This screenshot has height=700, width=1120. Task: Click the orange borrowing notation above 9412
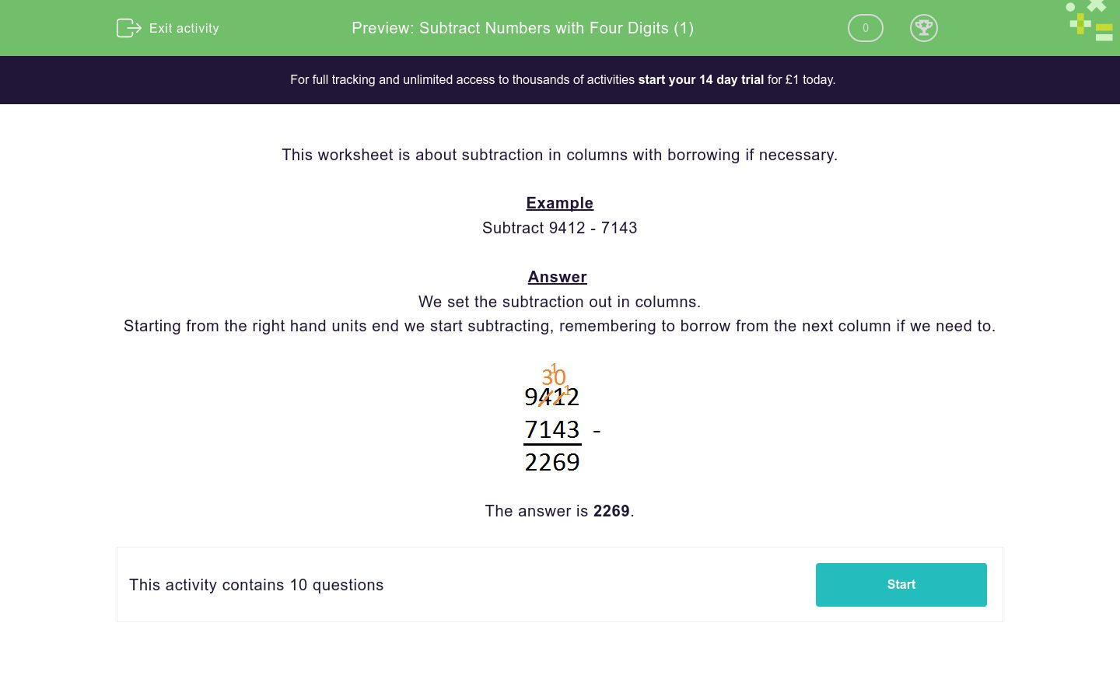click(x=554, y=376)
